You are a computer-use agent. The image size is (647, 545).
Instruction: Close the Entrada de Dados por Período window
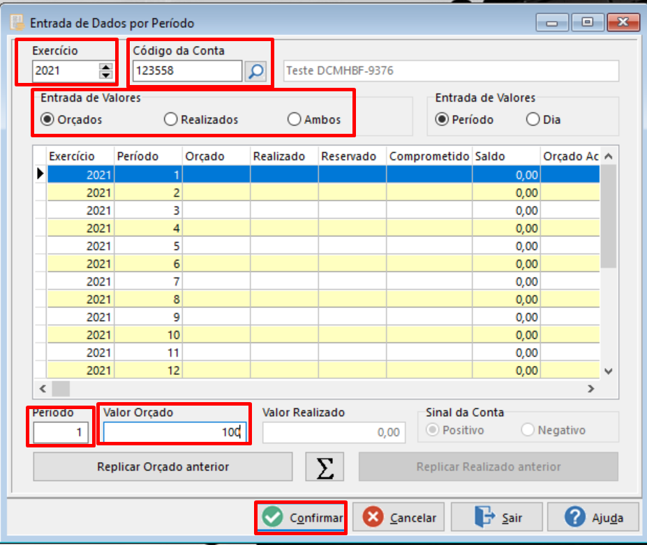click(x=623, y=23)
